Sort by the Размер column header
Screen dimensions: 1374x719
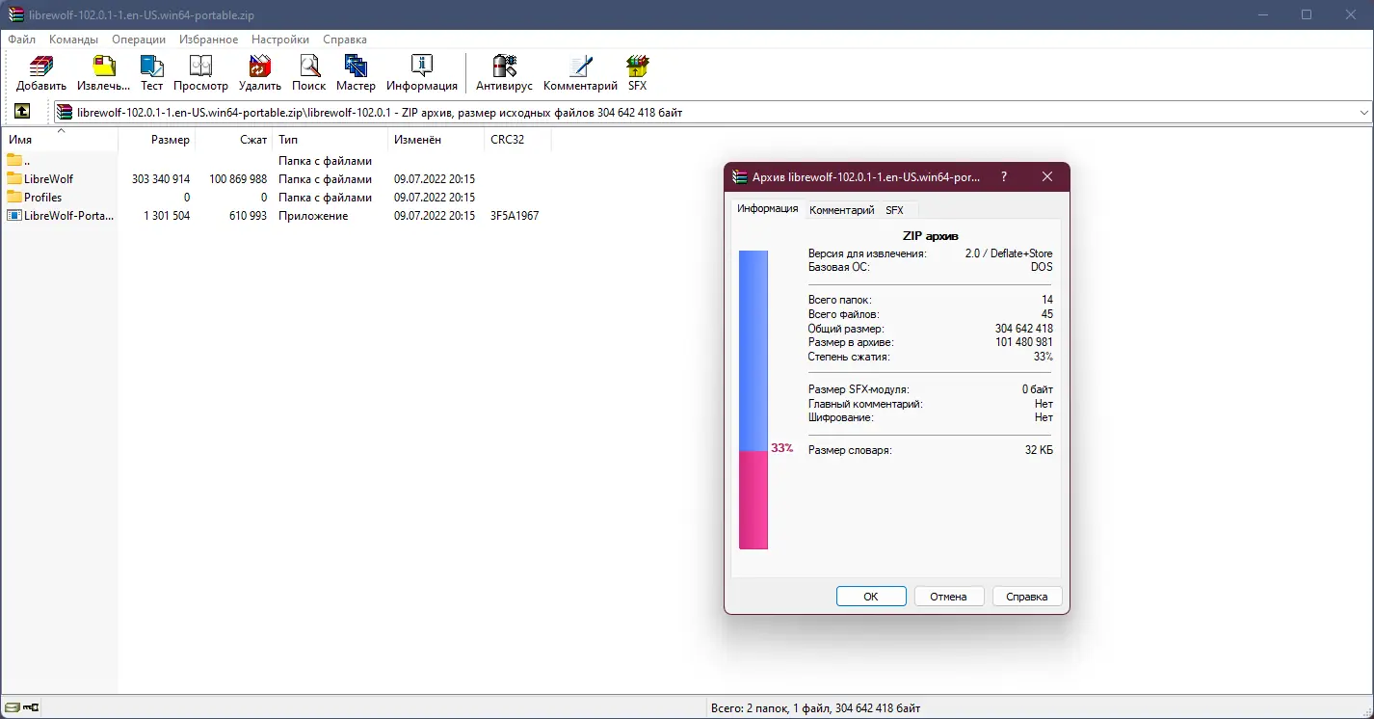tap(157, 140)
